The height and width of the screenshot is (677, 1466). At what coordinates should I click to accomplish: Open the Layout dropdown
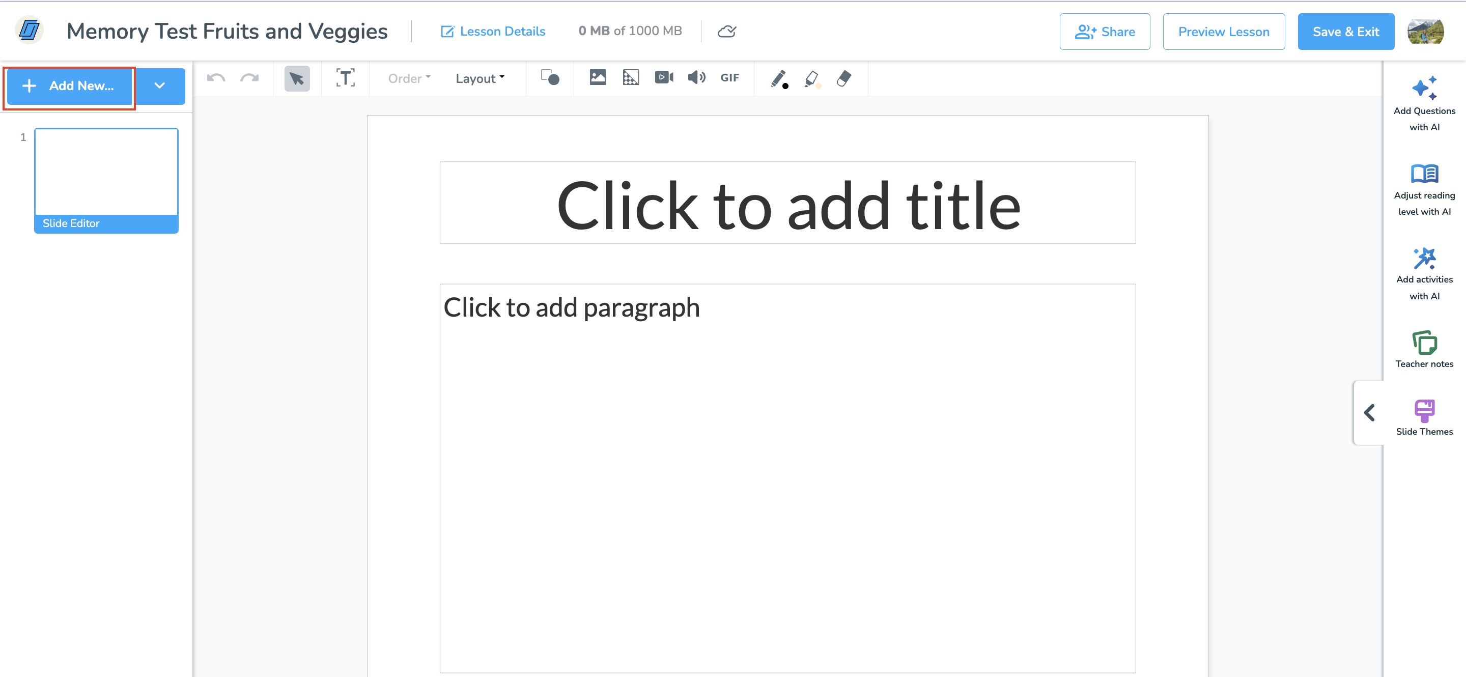480,78
